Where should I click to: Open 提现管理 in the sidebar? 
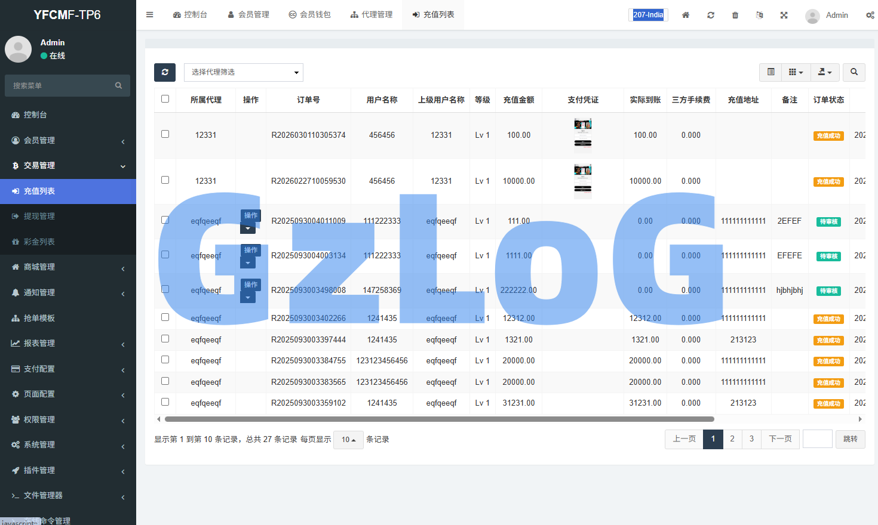point(39,216)
